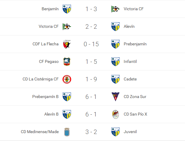Viewport: 185px width, 141px height.
Task: Select the CF Pegaso team name
Action: (49, 62)
